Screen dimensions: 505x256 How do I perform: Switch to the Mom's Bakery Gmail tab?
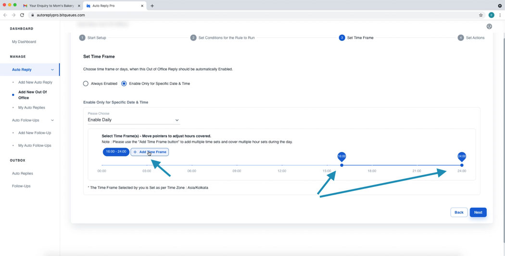pyautogui.click(x=51, y=6)
